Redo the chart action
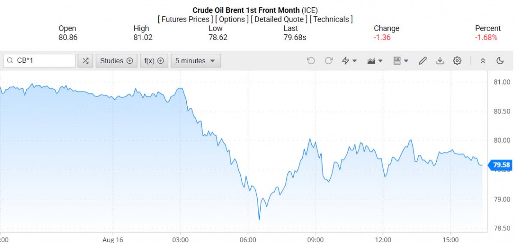Screen dimensions: 516x243 pos(329,61)
